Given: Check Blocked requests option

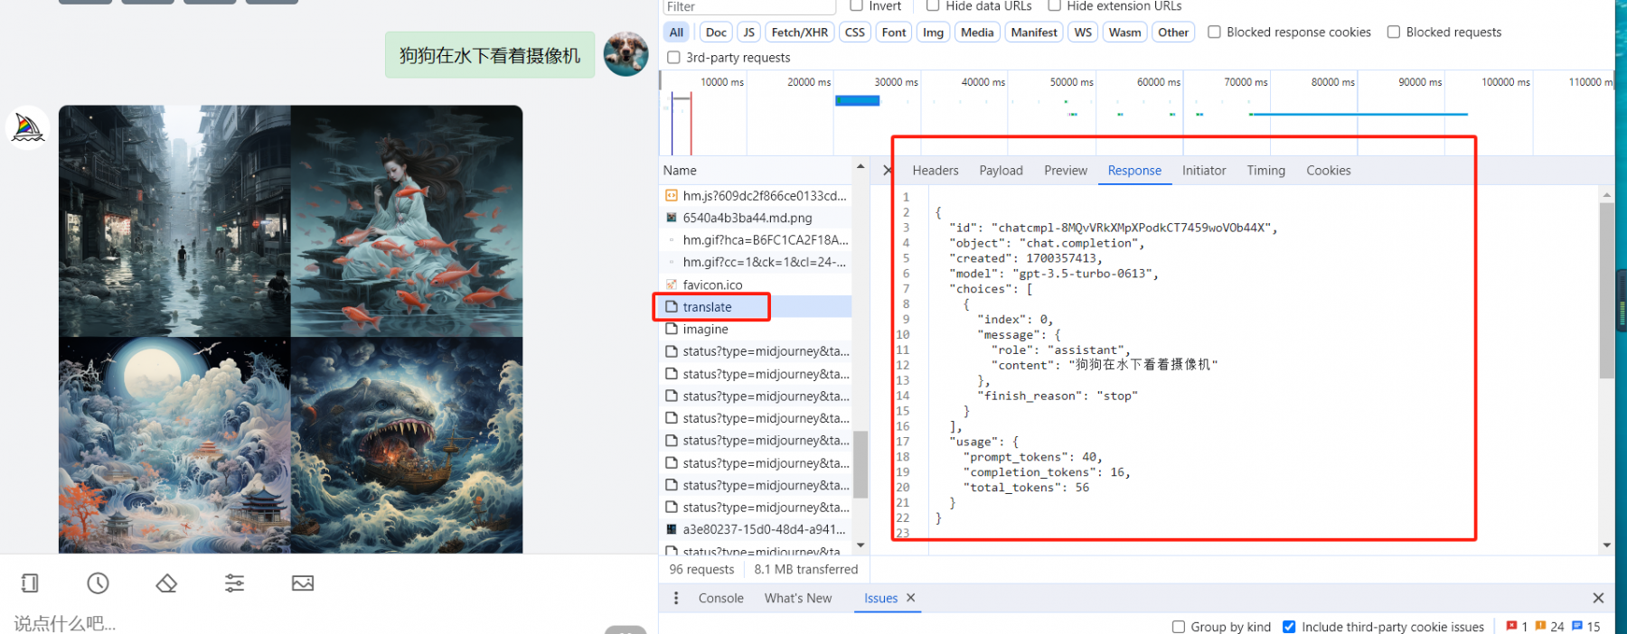Looking at the screenshot, I should coord(1394,32).
